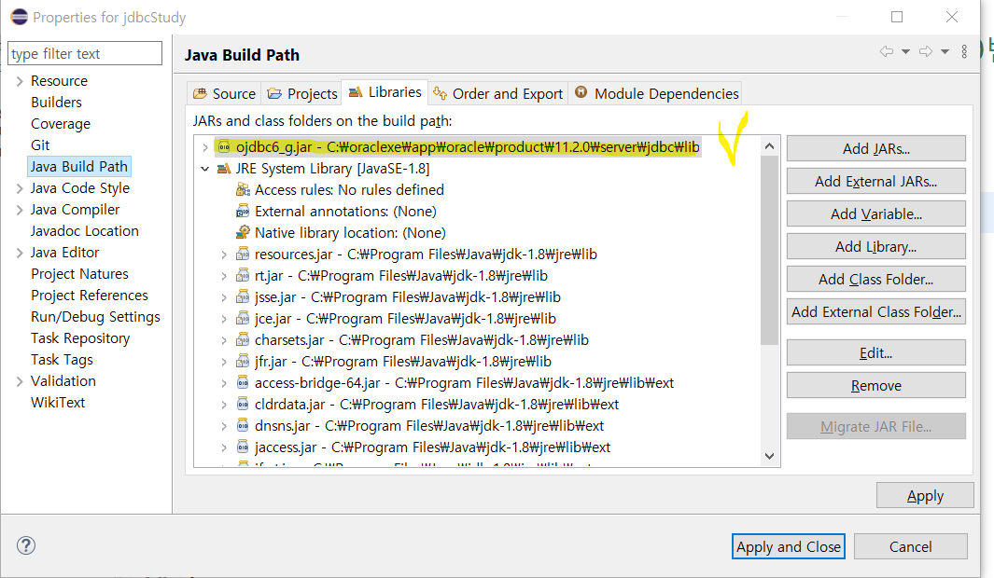Click the Eclipse logo in title bar
994x578 pixels.
[x=19, y=17]
